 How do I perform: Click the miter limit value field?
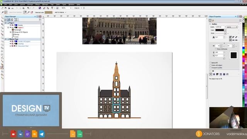pos(219,37)
